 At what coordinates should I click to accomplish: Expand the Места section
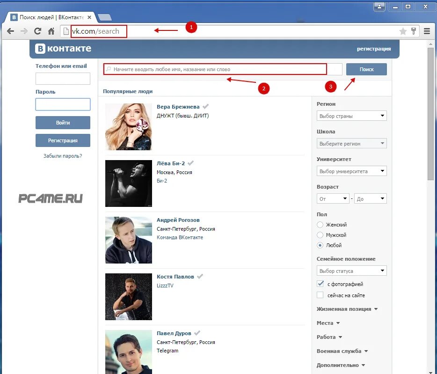click(x=328, y=323)
